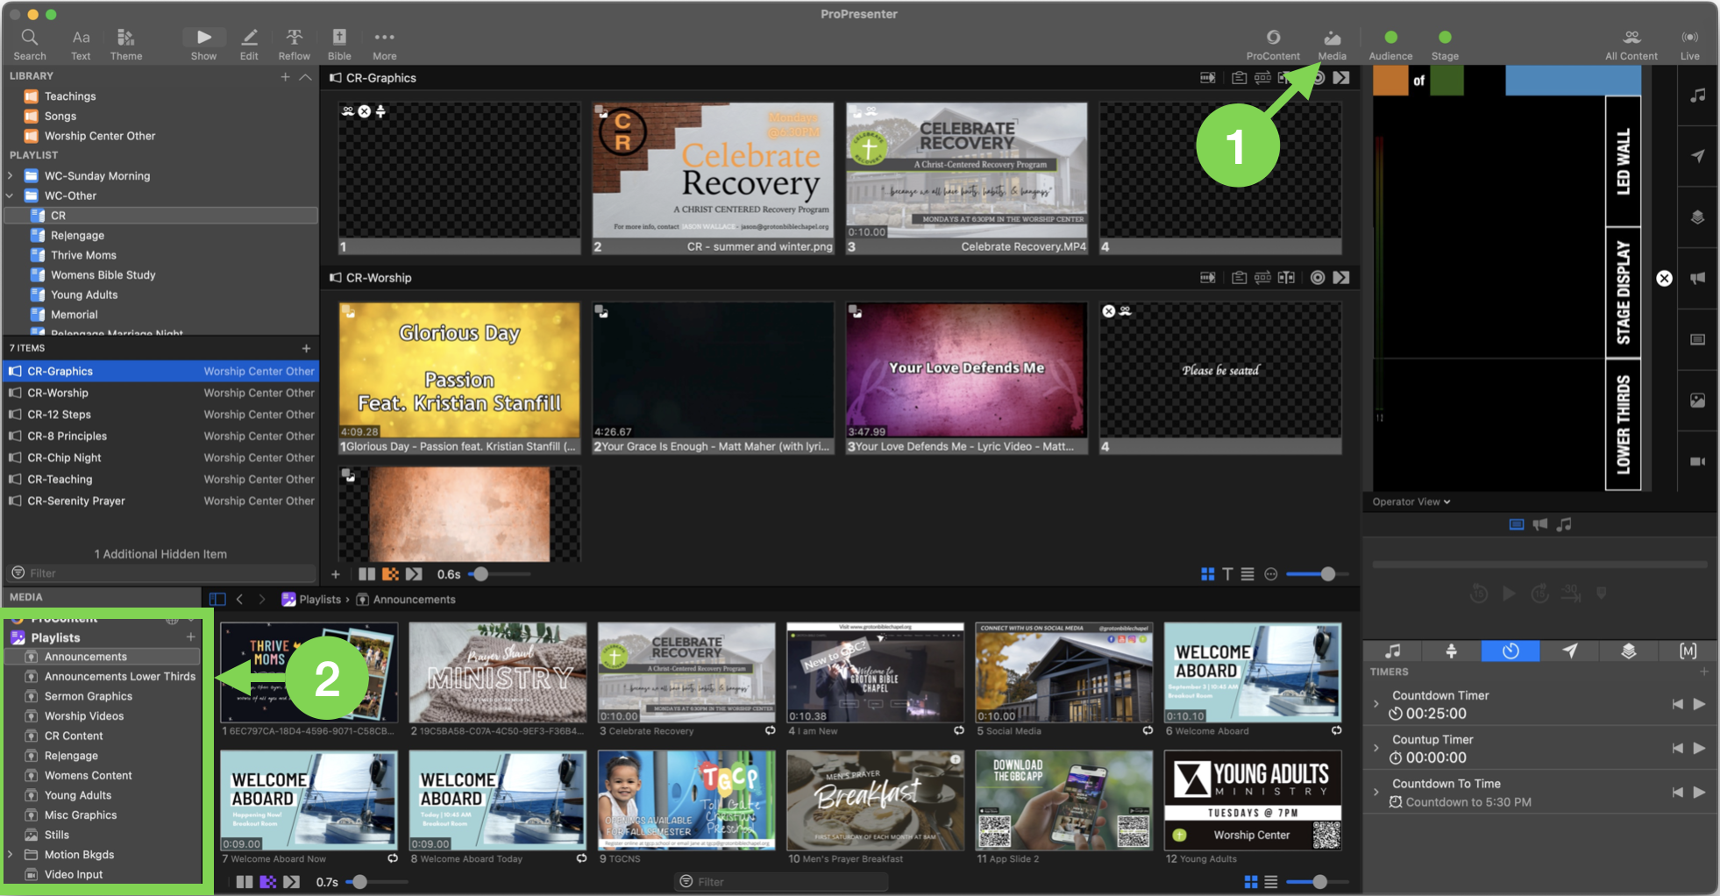This screenshot has height=896, width=1720.
Task: Open the Text formatting tool
Action: pos(81,44)
